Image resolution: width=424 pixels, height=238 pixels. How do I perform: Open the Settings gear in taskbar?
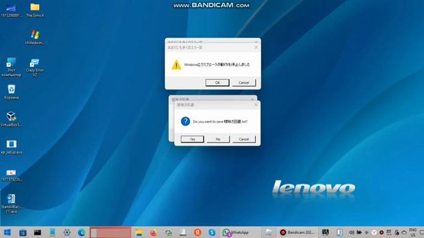(67, 232)
